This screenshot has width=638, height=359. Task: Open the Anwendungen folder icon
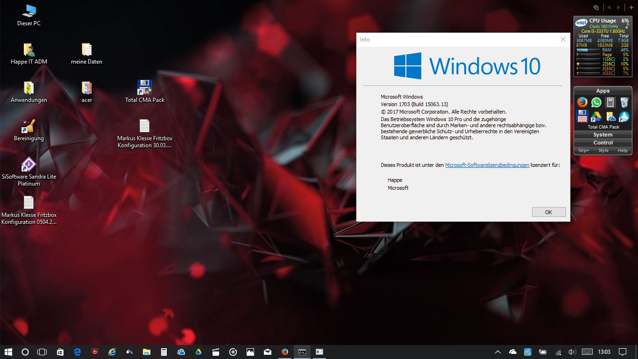[29, 92]
